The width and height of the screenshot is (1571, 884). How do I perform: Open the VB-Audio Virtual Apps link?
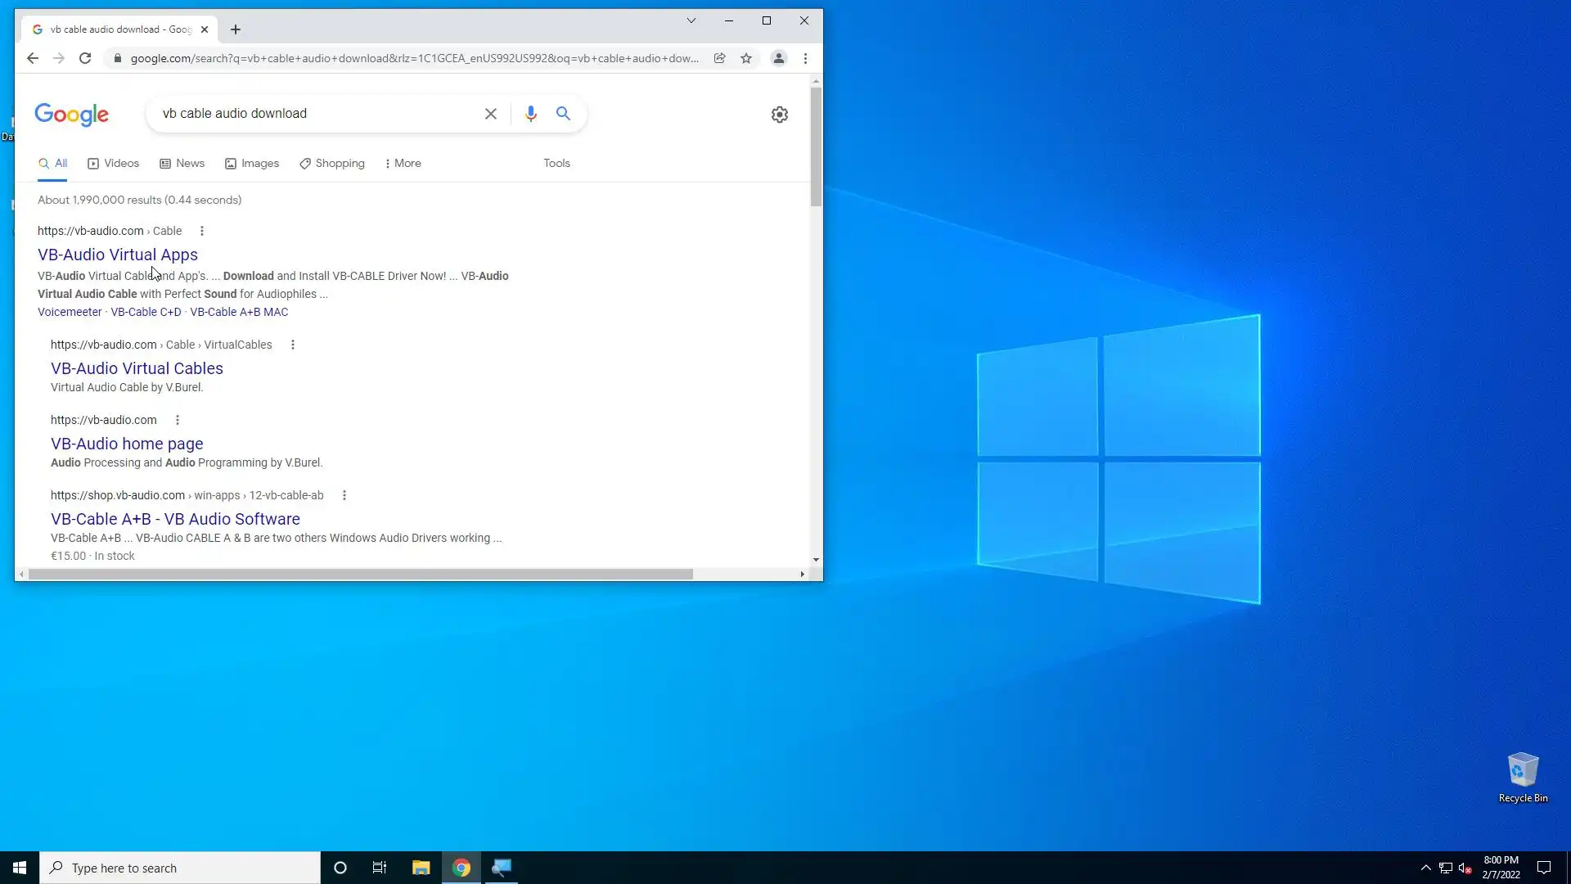click(118, 255)
